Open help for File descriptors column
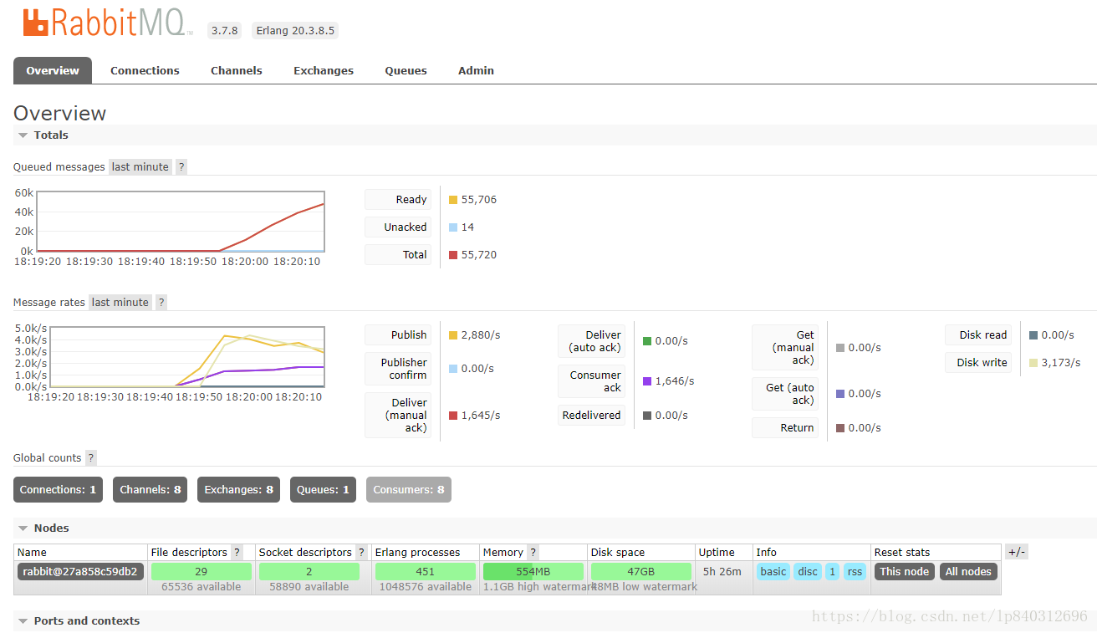Image resolution: width=1097 pixels, height=633 pixels. click(237, 552)
